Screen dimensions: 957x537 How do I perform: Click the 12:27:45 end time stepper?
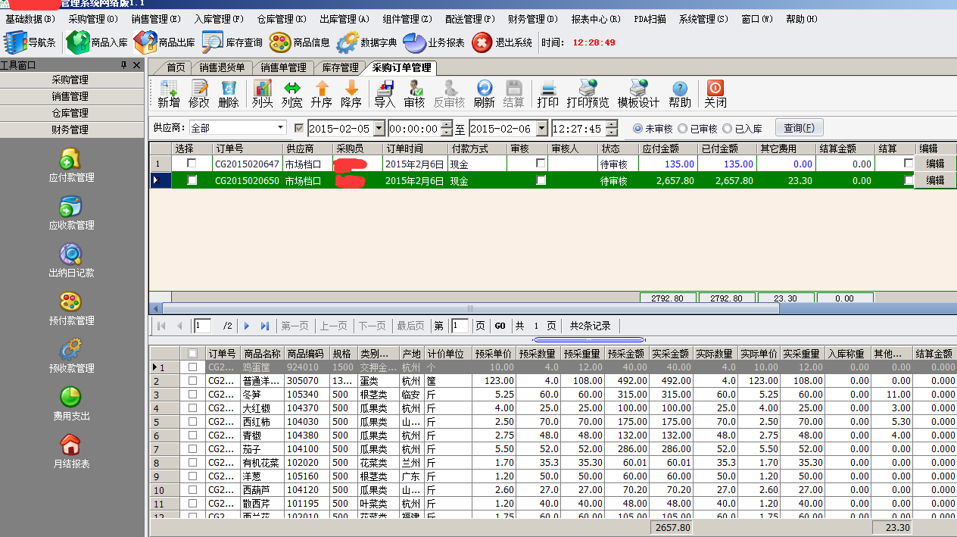point(612,129)
